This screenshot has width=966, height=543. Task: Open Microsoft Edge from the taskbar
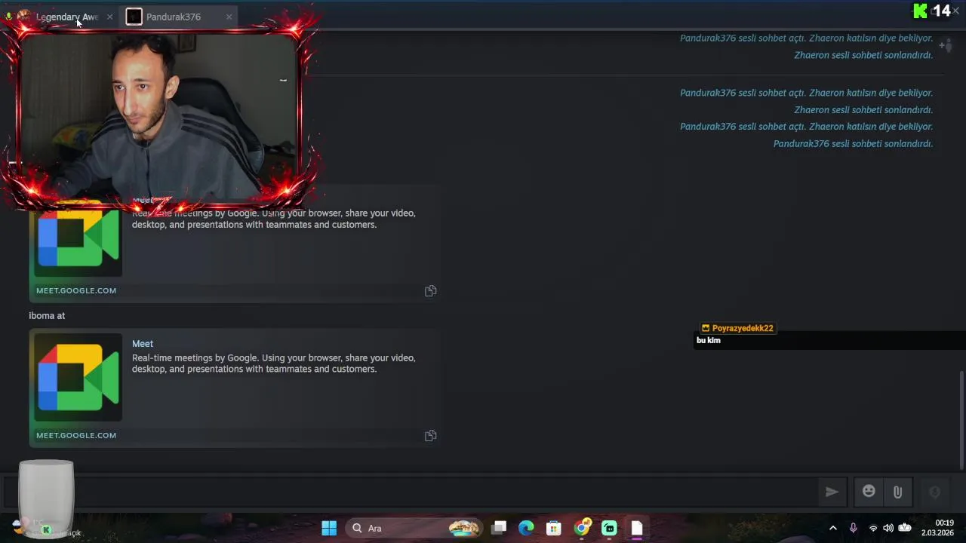[x=526, y=528]
